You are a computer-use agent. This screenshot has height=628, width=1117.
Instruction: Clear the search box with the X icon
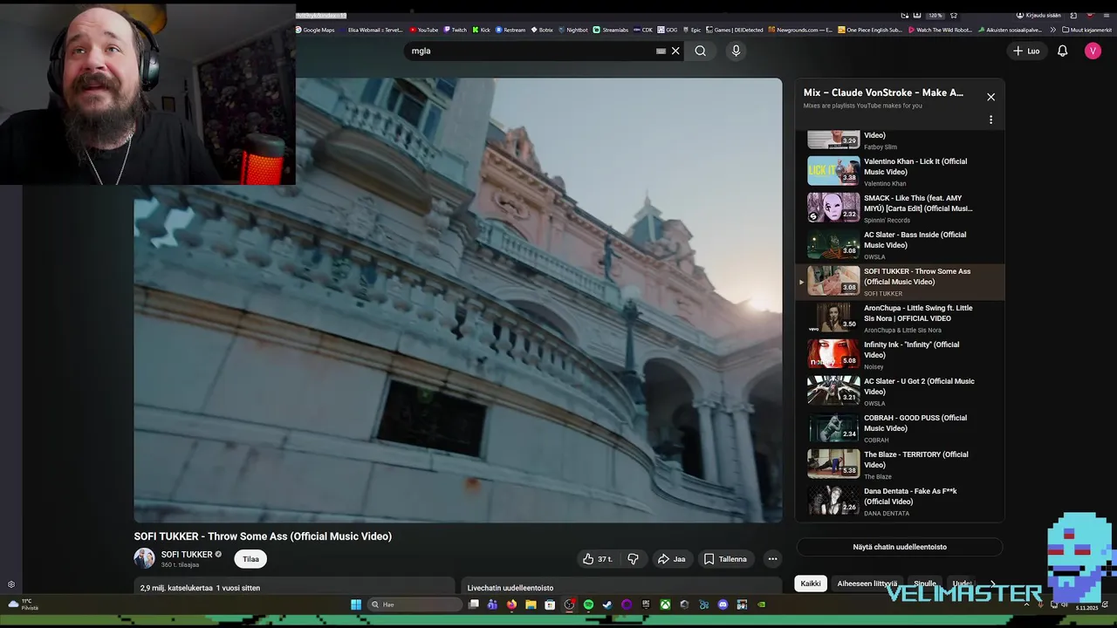pyautogui.click(x=675, y=51)
